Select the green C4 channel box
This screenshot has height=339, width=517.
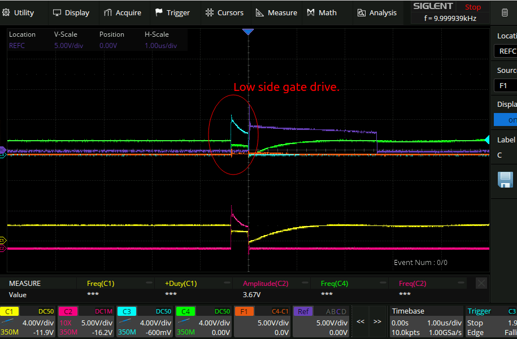click(203, 321)
